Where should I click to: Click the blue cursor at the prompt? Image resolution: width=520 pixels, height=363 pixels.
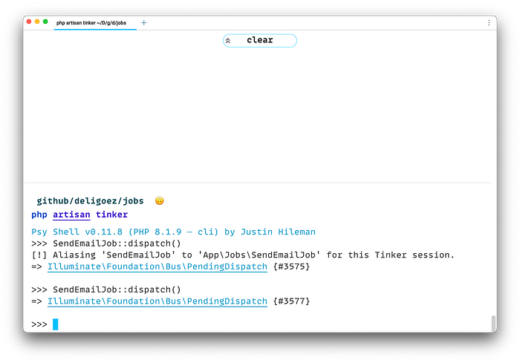click(56, 324)
